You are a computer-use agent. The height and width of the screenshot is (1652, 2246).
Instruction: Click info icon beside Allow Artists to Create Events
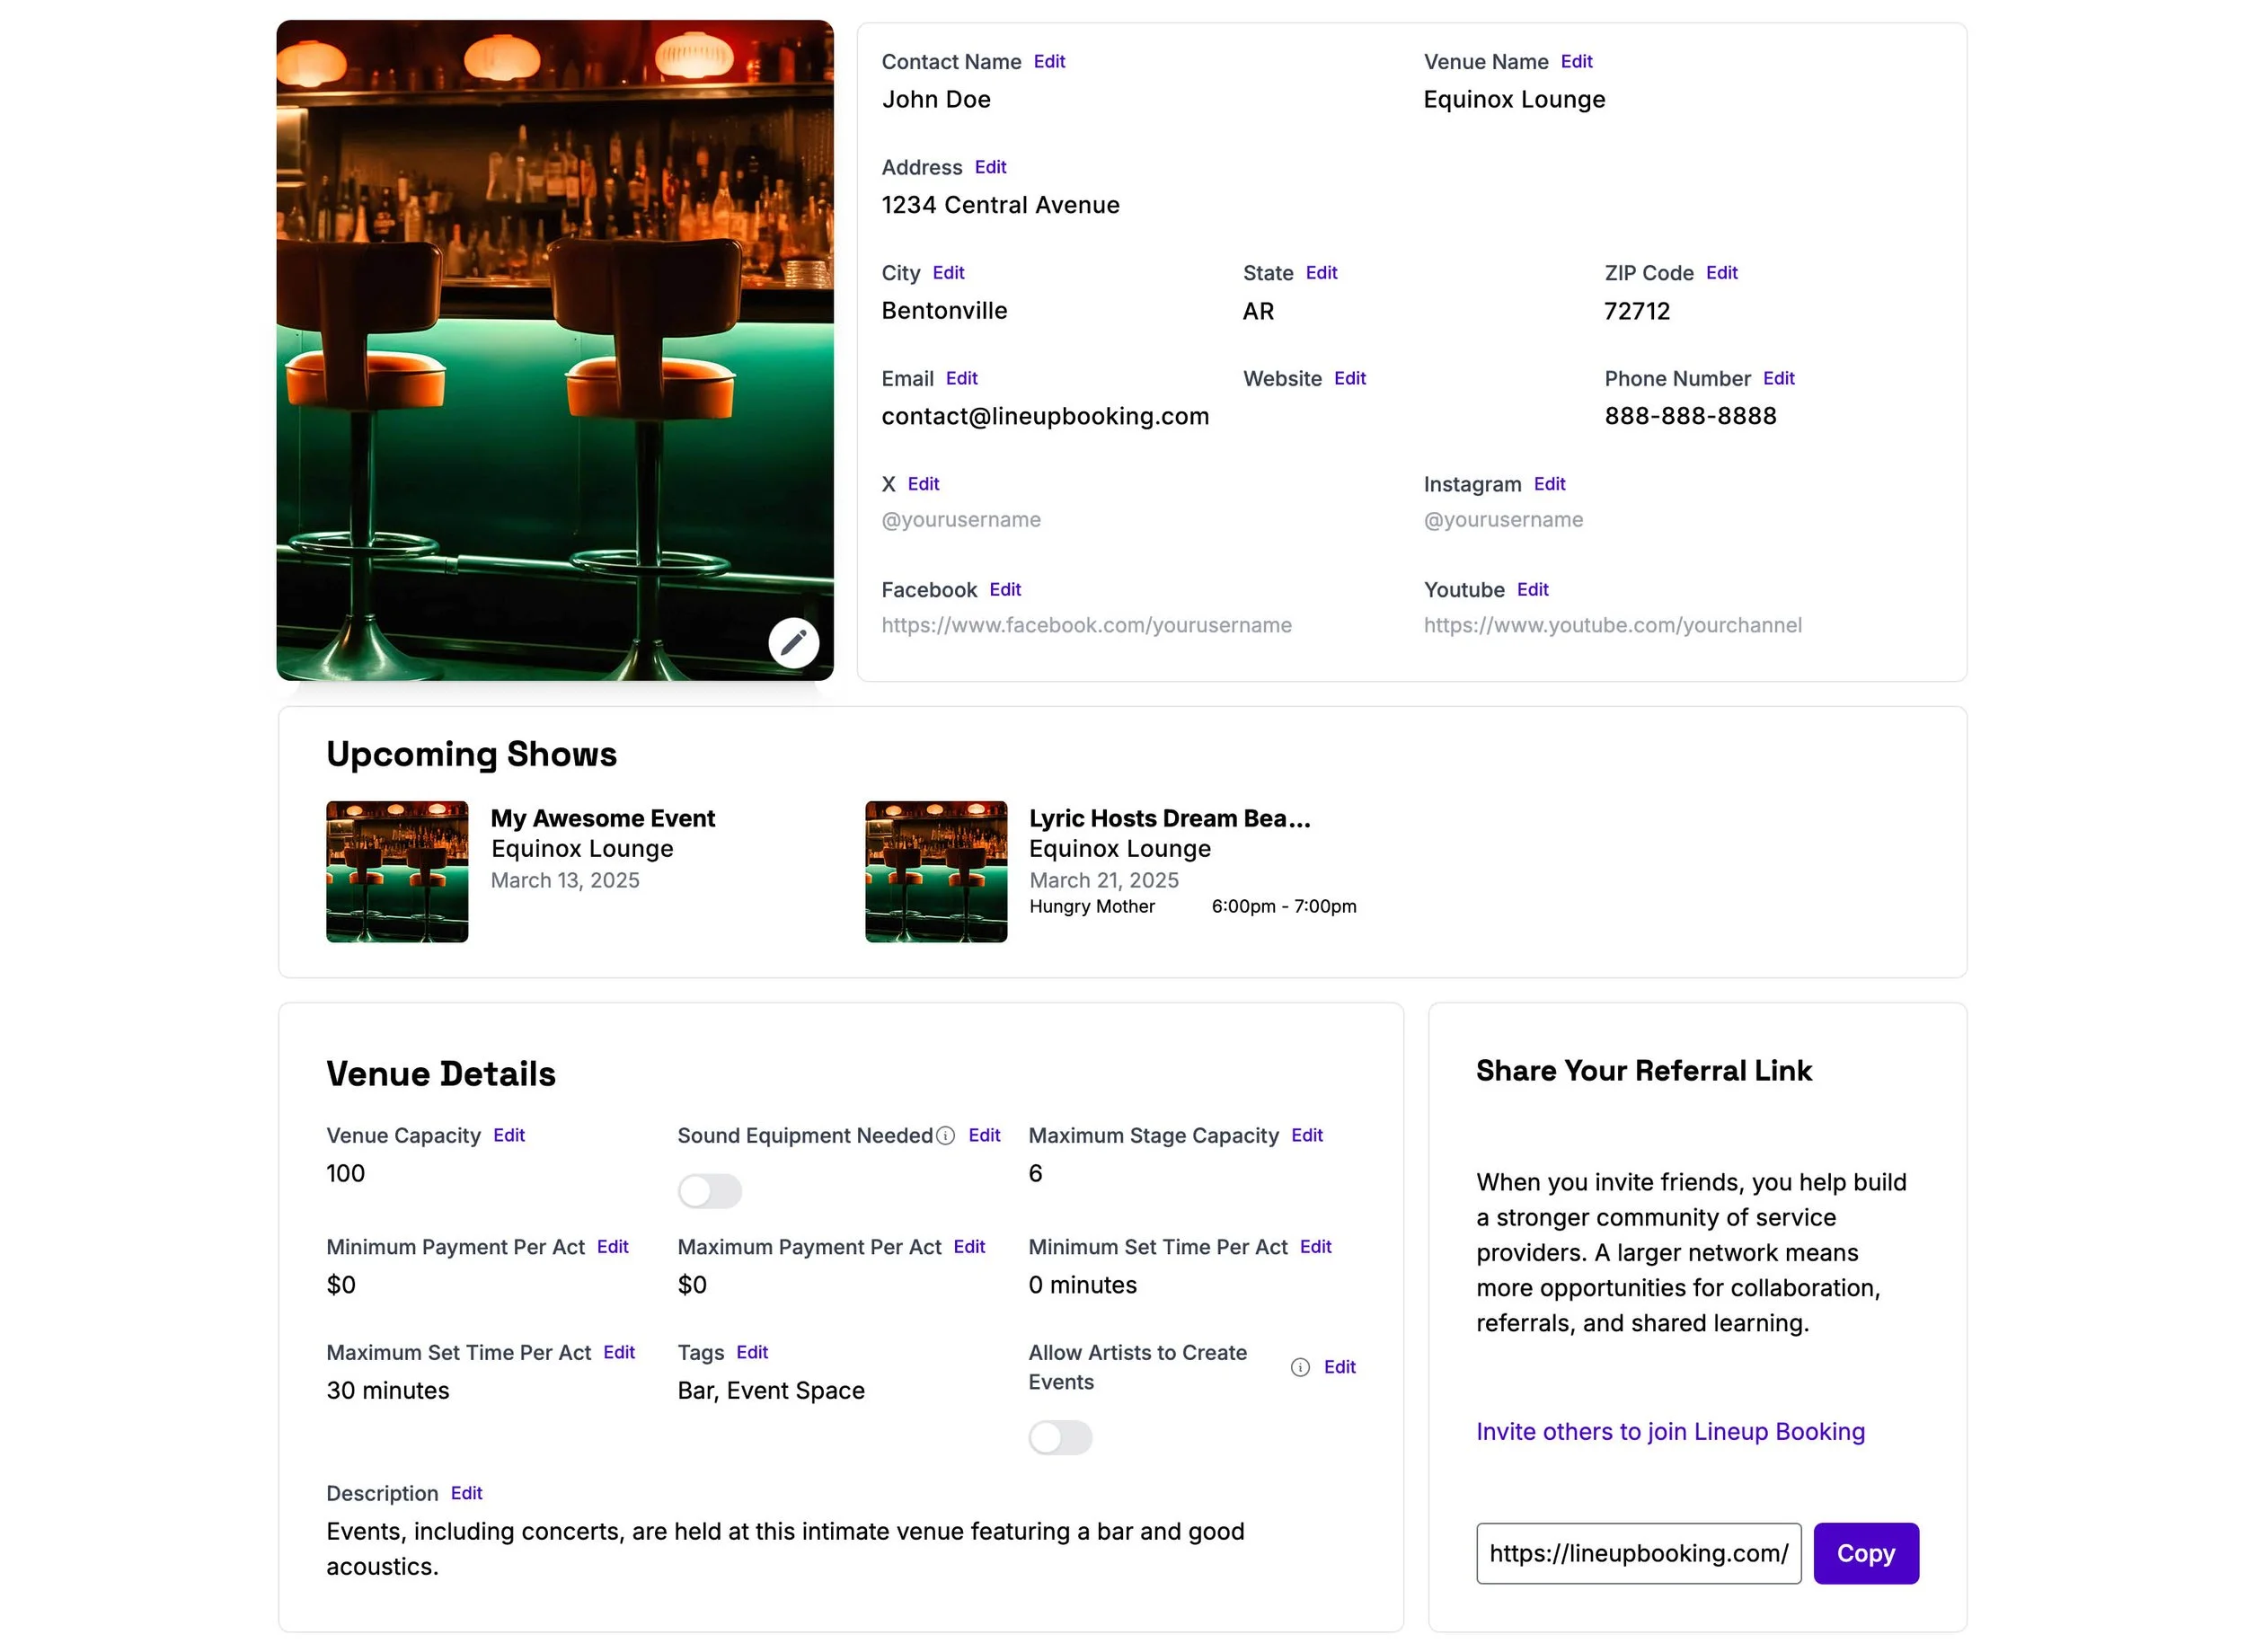click(x=1299, y=1367)
